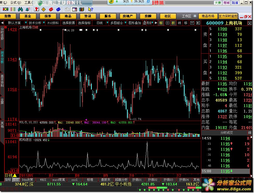Open the binoculars search tool
The image size is (254, 193).
20,9
